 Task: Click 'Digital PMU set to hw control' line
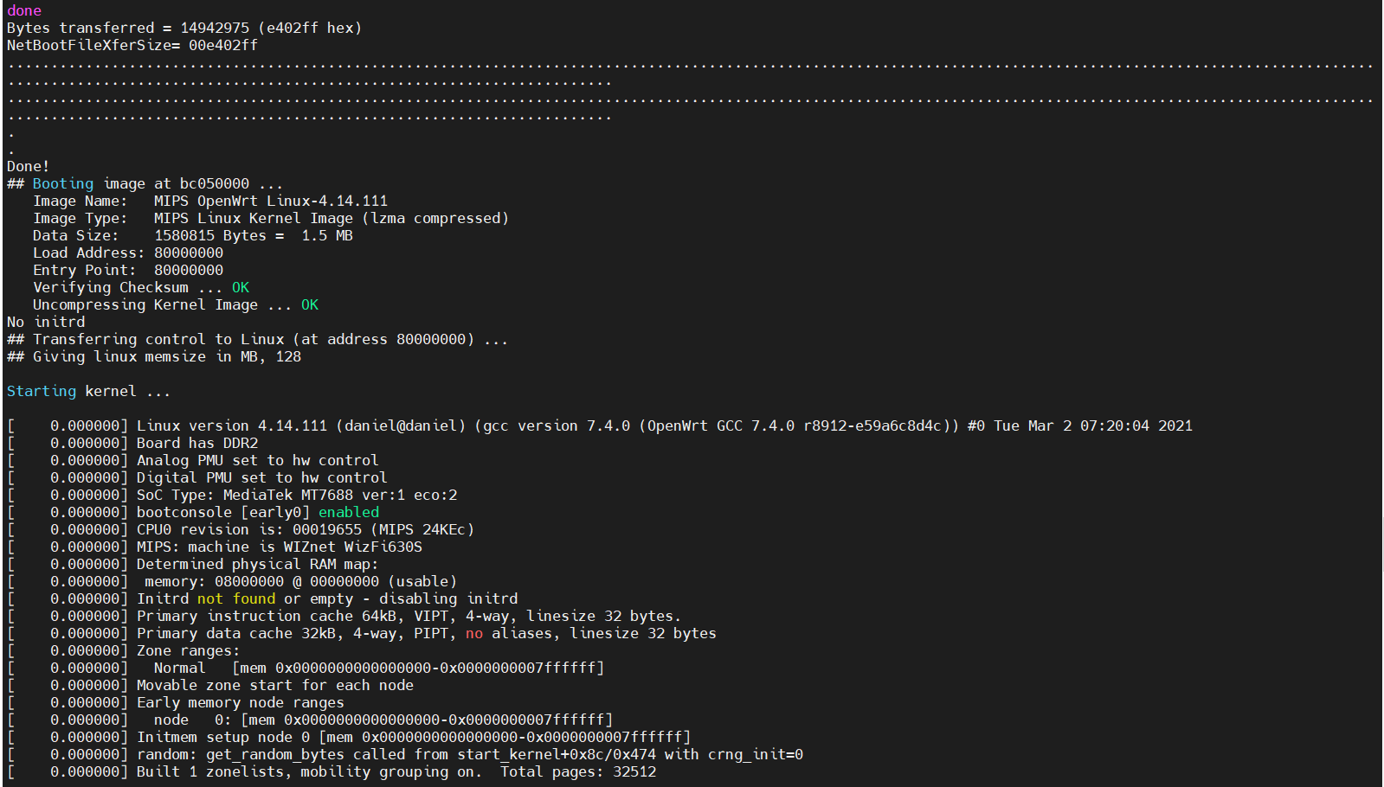[x=197, y=477]
